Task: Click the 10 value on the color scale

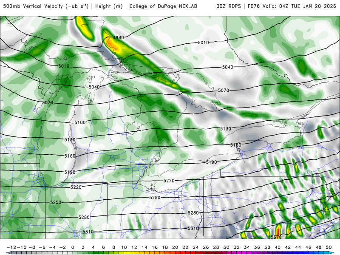Action: (x=124, y=247)
